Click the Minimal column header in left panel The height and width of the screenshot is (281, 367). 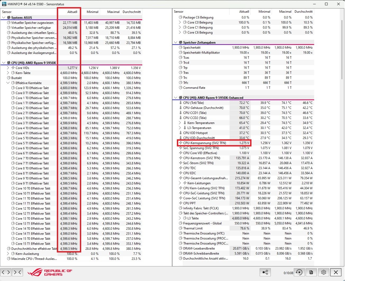pyautogui.click(x=90, y=12)
